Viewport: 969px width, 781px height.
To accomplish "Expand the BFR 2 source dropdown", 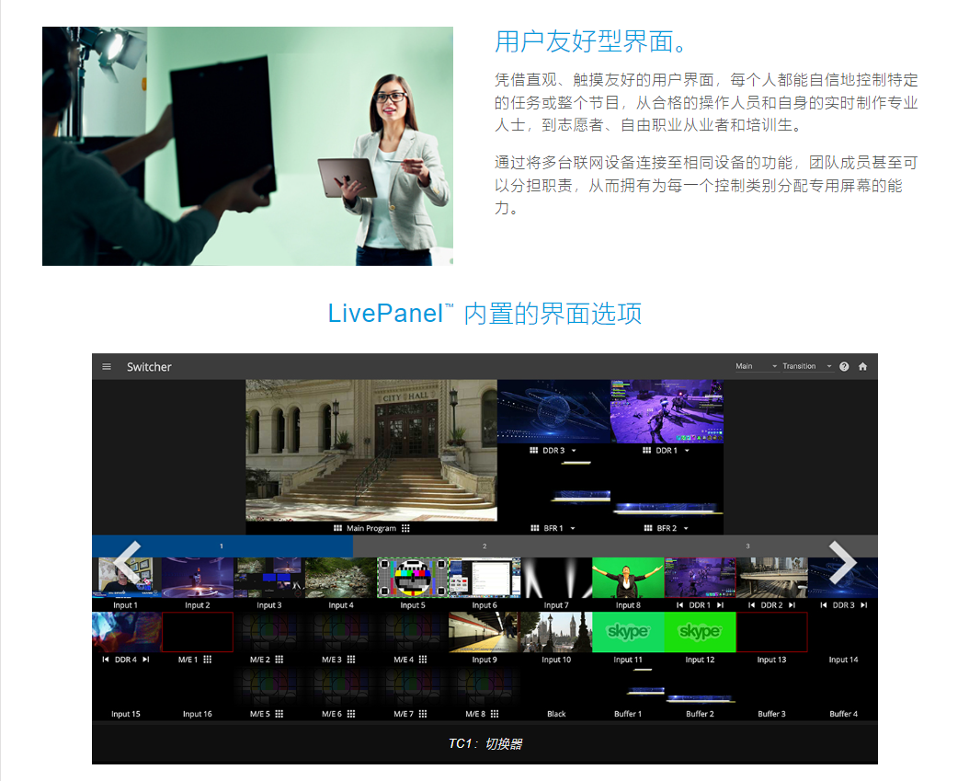I will coord(686,528).
